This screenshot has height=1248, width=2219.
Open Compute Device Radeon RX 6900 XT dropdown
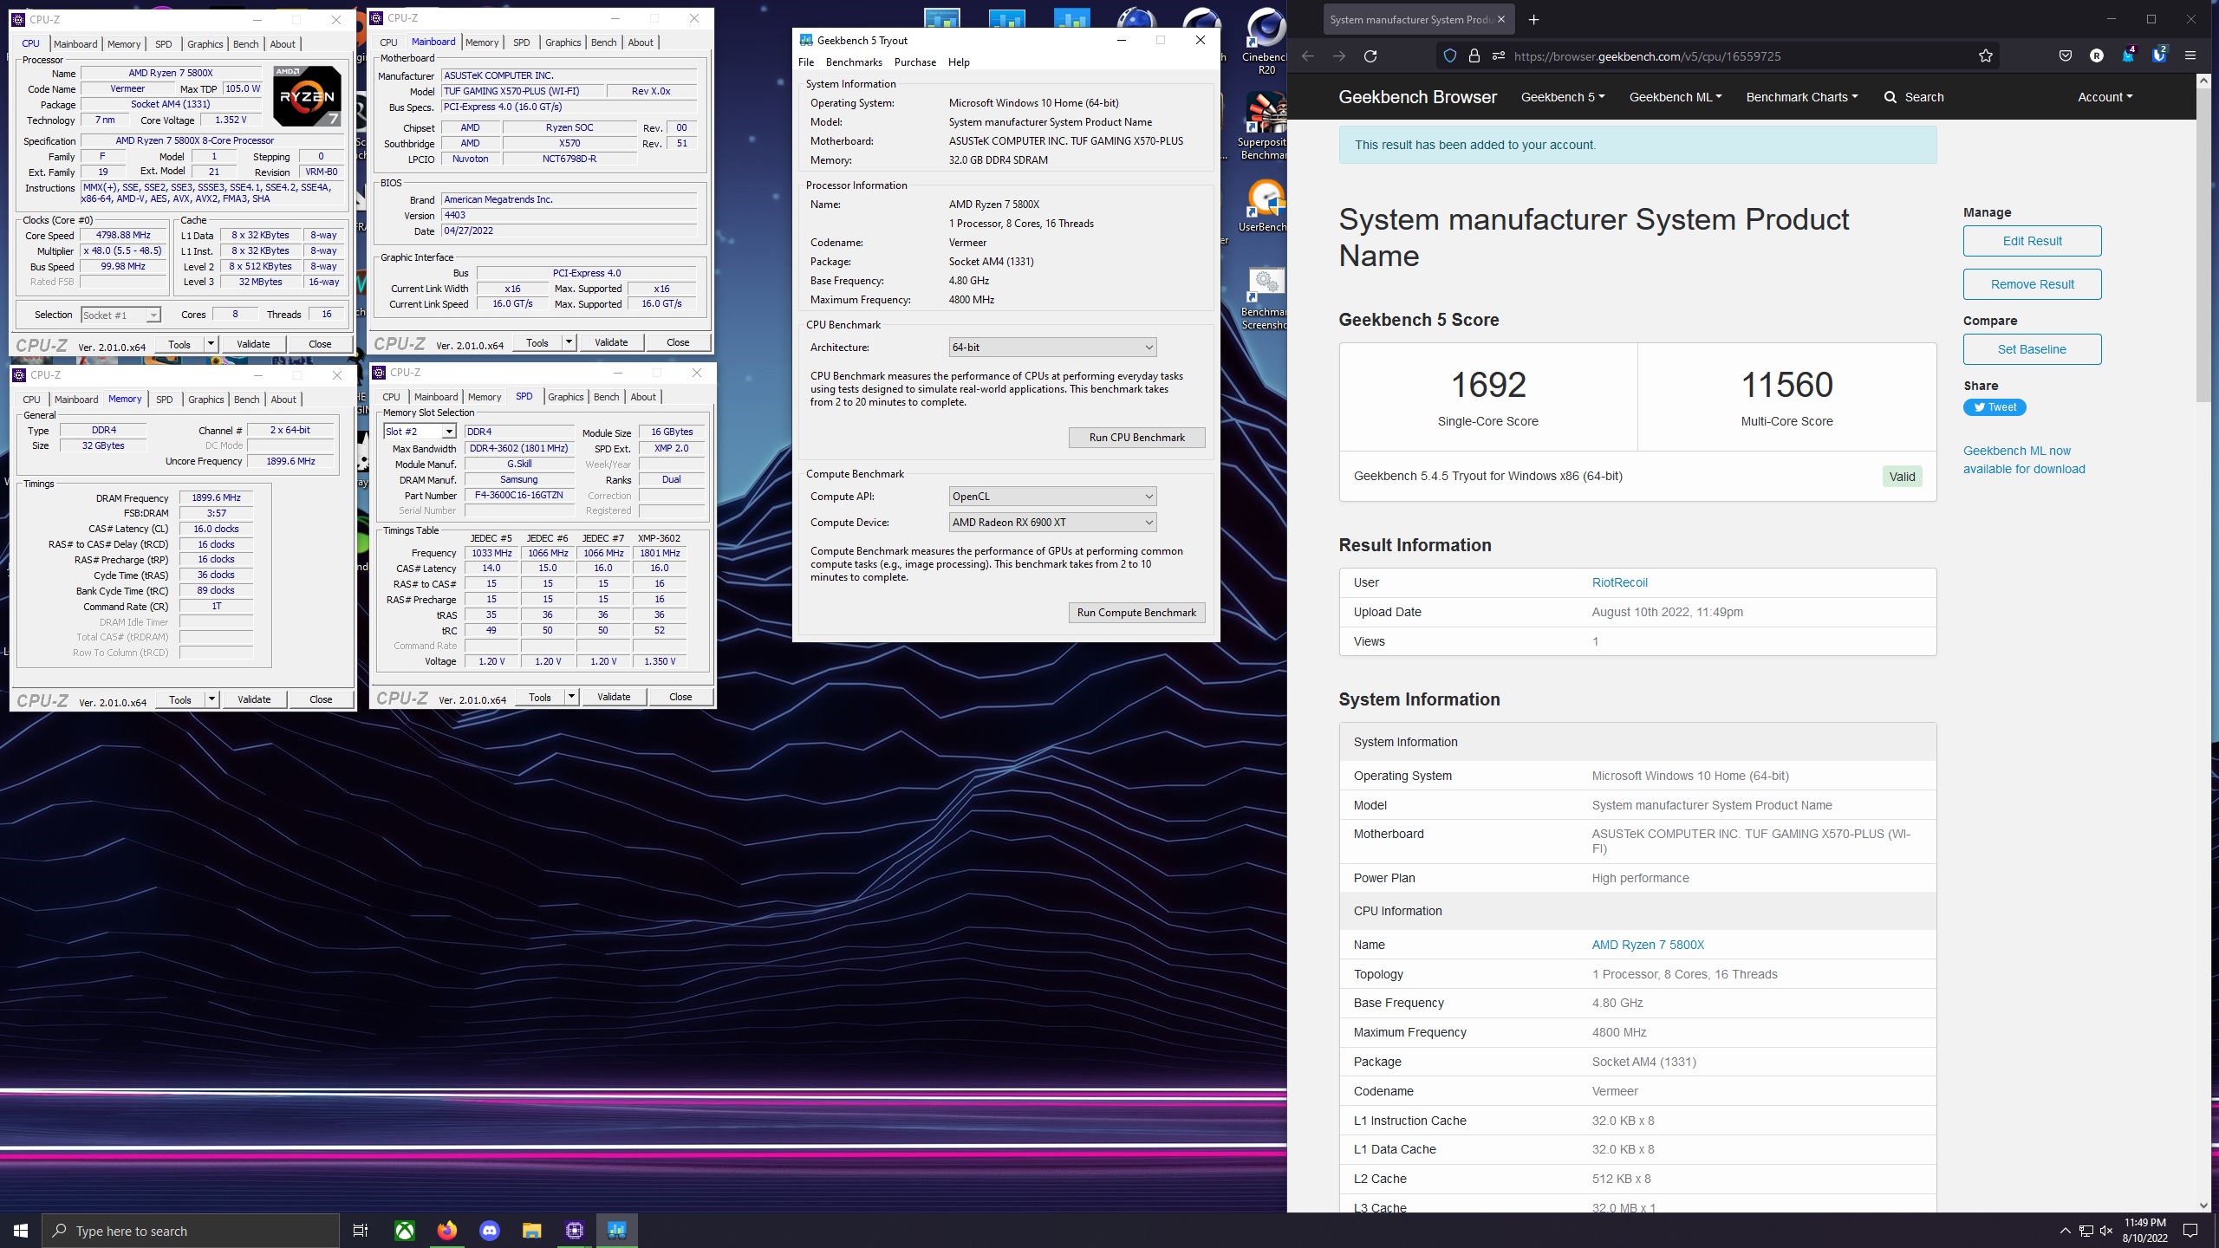[x=1052, y=523]
